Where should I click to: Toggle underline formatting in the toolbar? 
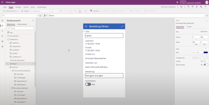[x=71, y=11]
